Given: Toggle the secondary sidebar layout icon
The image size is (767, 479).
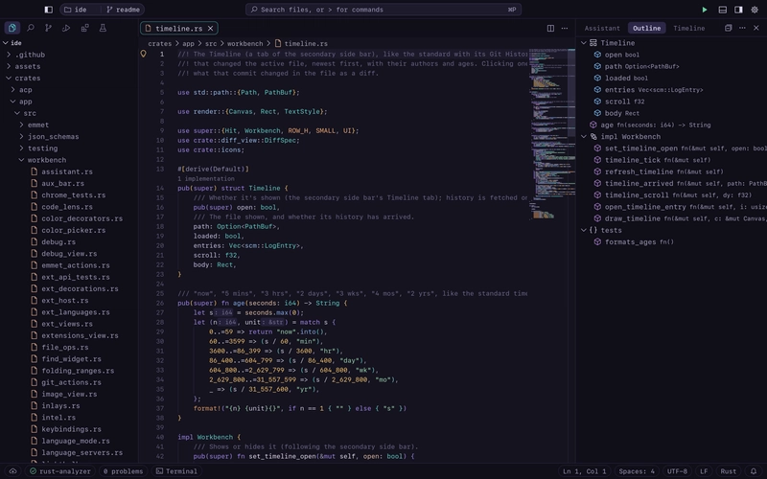Looking at the screenshot, I should [x=738, y=10].
